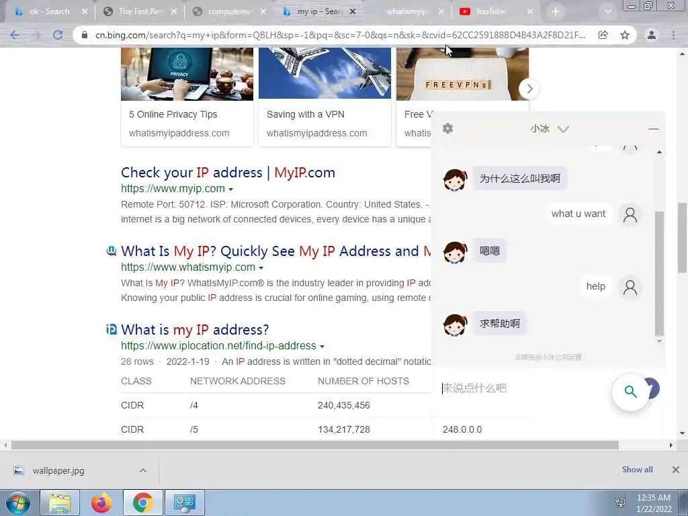The width and height of the screenshot is (688, 516).
Task: Open wallpaper.jpg download item
Action: 58,471
